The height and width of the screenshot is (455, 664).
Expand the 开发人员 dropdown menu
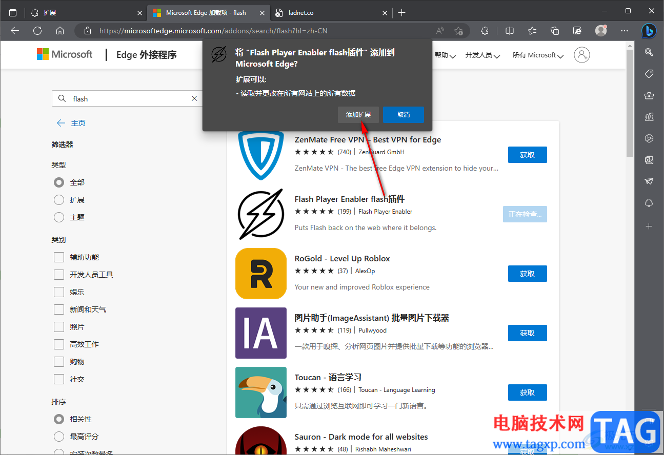482,55
